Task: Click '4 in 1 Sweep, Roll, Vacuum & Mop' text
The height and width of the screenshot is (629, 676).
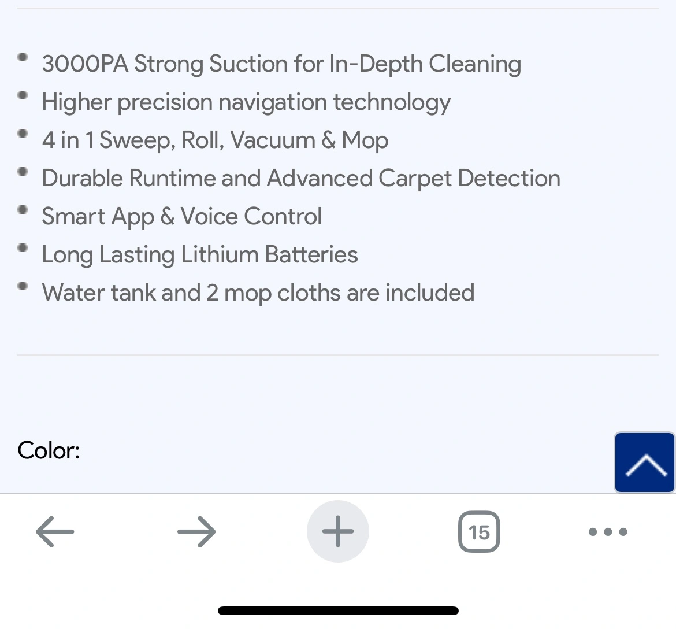Action: click(215, 140)
